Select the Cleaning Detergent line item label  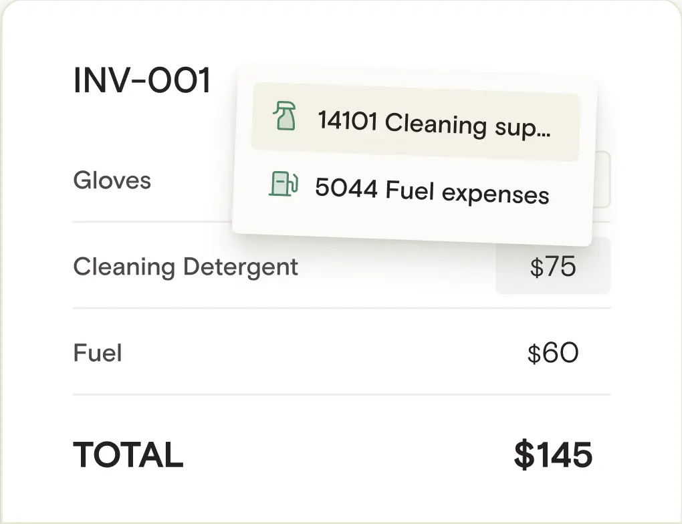coord(185,267)
